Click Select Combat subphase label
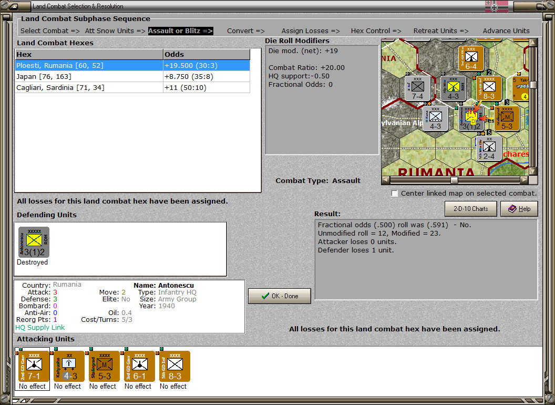Image resolution: width=555 pixels, height=405 pixels. point(50,31)
